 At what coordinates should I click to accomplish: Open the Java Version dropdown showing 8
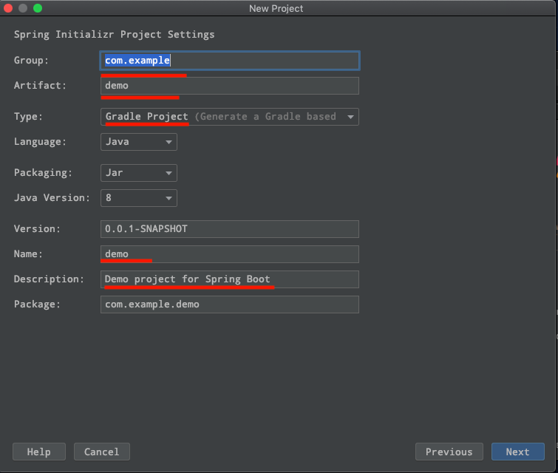(x=139, y=198)
